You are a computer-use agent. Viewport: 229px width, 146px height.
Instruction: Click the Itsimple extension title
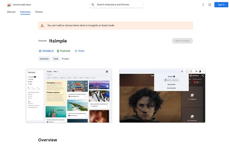point(58,41)
